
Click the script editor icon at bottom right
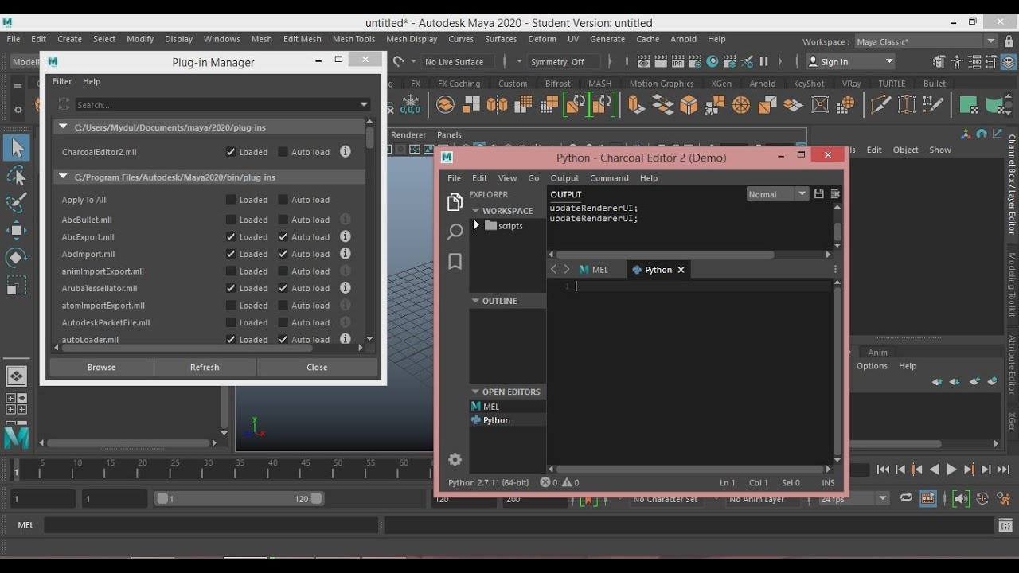tap(1006, 525)
